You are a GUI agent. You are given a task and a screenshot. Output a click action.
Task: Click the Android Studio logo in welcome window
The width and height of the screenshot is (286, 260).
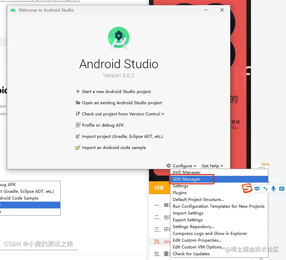pyautogui.click(x=119, y=38)
